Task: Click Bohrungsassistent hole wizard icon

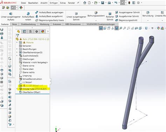Action: (x=96, y=13)
